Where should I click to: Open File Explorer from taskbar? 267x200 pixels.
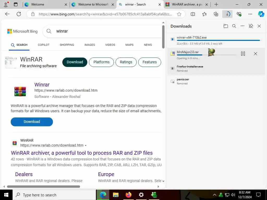[x=116, y=195]
